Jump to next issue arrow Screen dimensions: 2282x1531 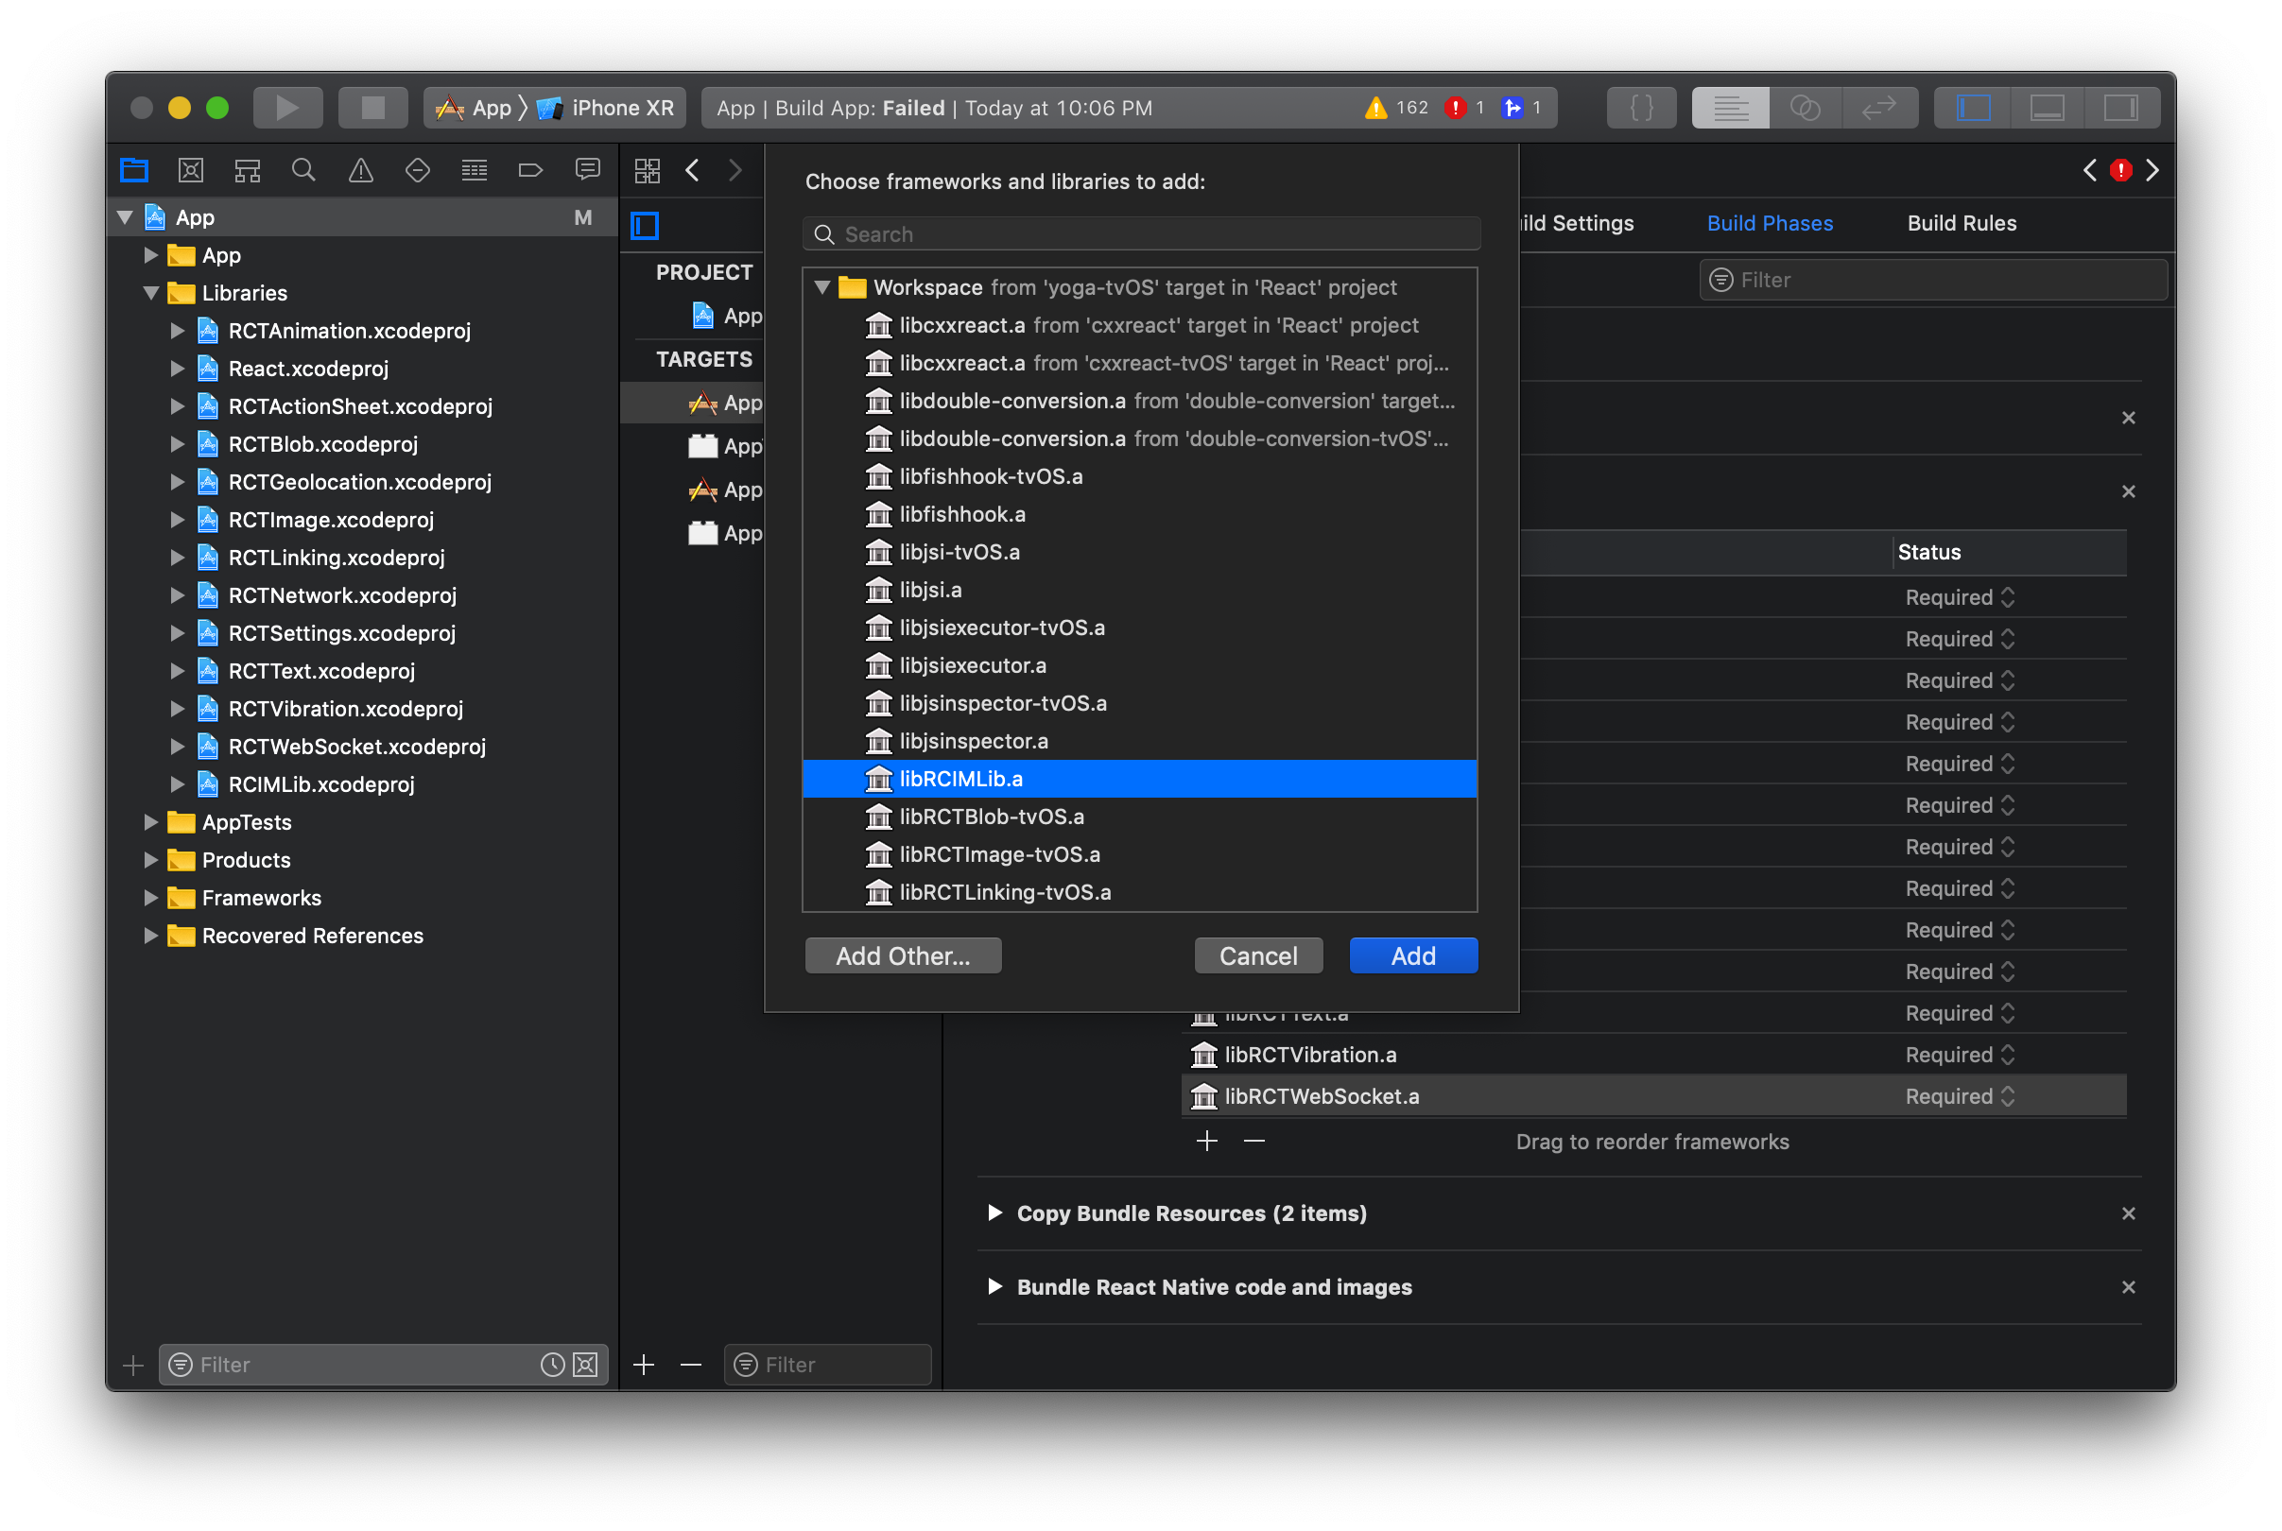point(2152,171)
